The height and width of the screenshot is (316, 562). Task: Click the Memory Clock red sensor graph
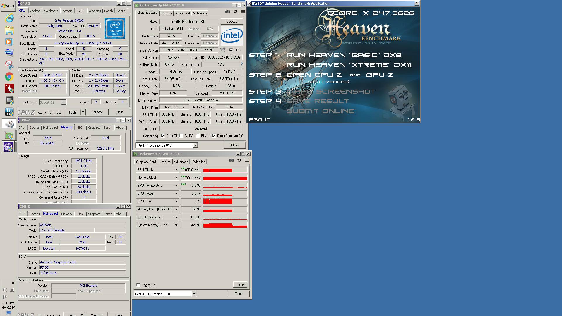225,178
